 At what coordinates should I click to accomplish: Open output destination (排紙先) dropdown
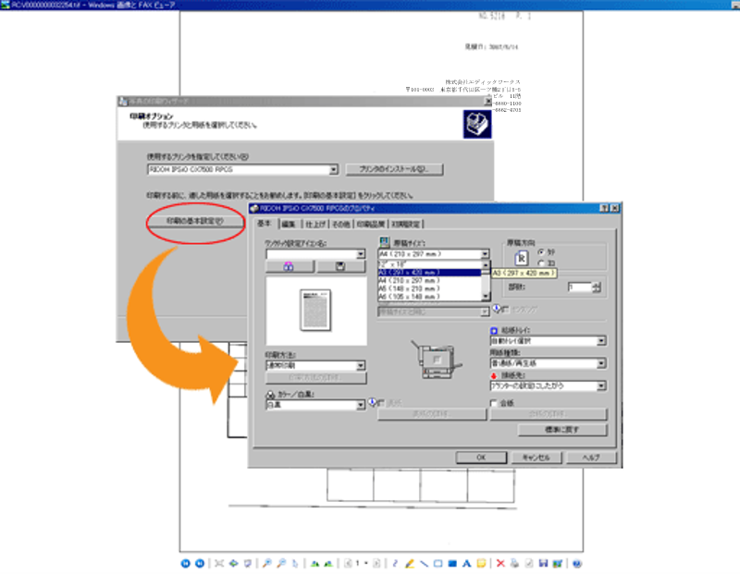(x=601, y=385)
